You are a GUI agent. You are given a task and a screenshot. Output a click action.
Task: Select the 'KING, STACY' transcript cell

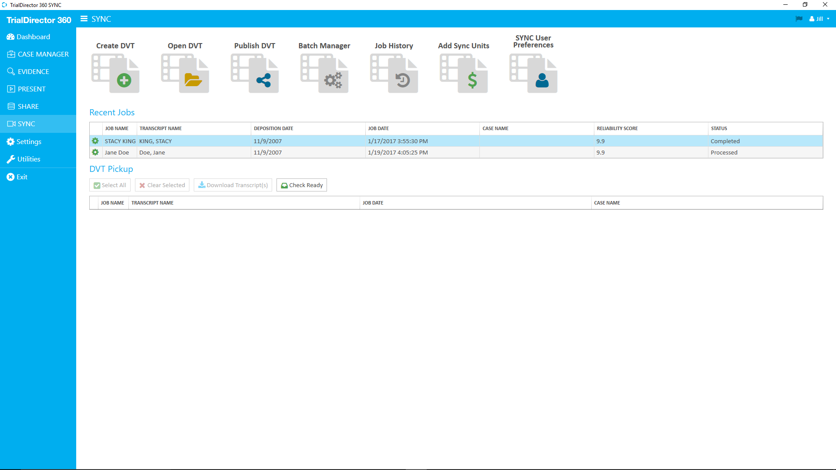click(194, 141)
